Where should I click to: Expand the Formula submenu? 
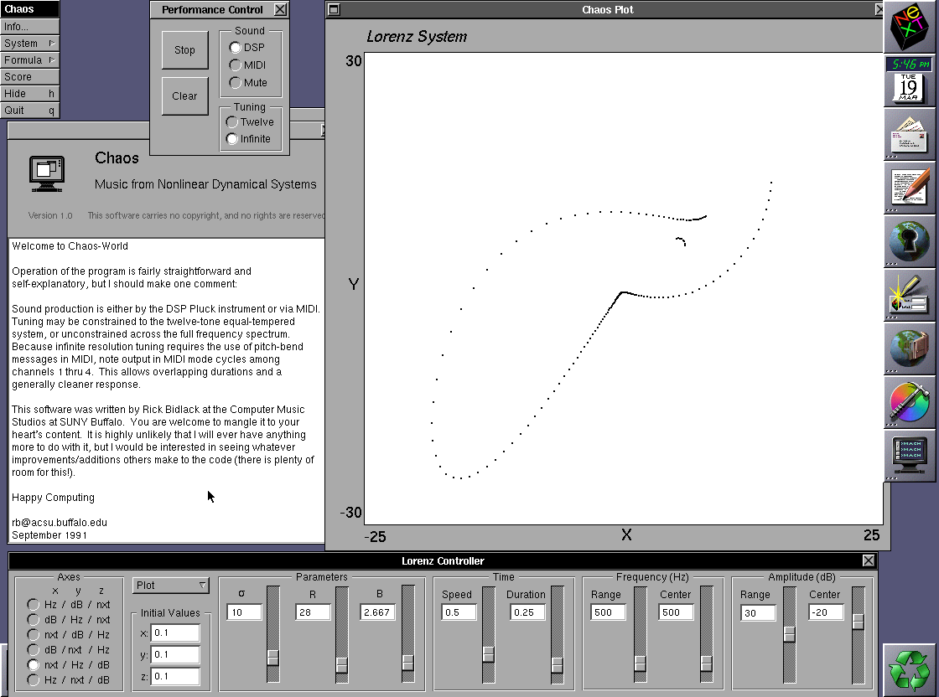tap(29, 60)
